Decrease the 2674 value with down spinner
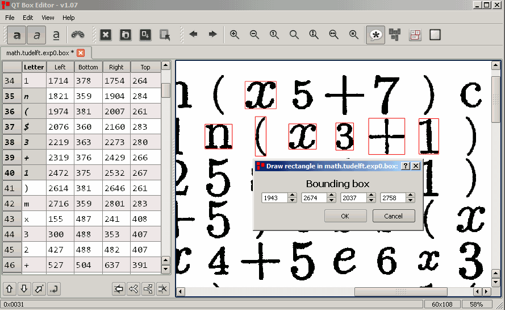The image size is (505, 310). point(331,200)
